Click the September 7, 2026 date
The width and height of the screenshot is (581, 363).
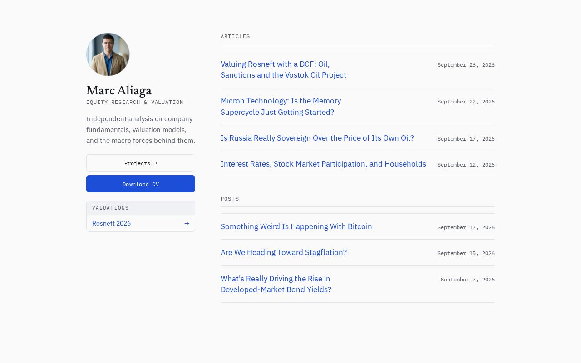click(468, 280)
